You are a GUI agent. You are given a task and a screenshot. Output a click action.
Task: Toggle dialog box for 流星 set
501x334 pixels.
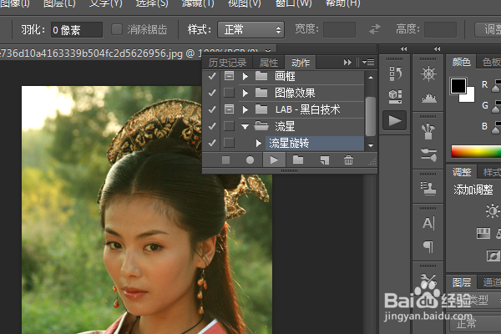click(229, 126)
